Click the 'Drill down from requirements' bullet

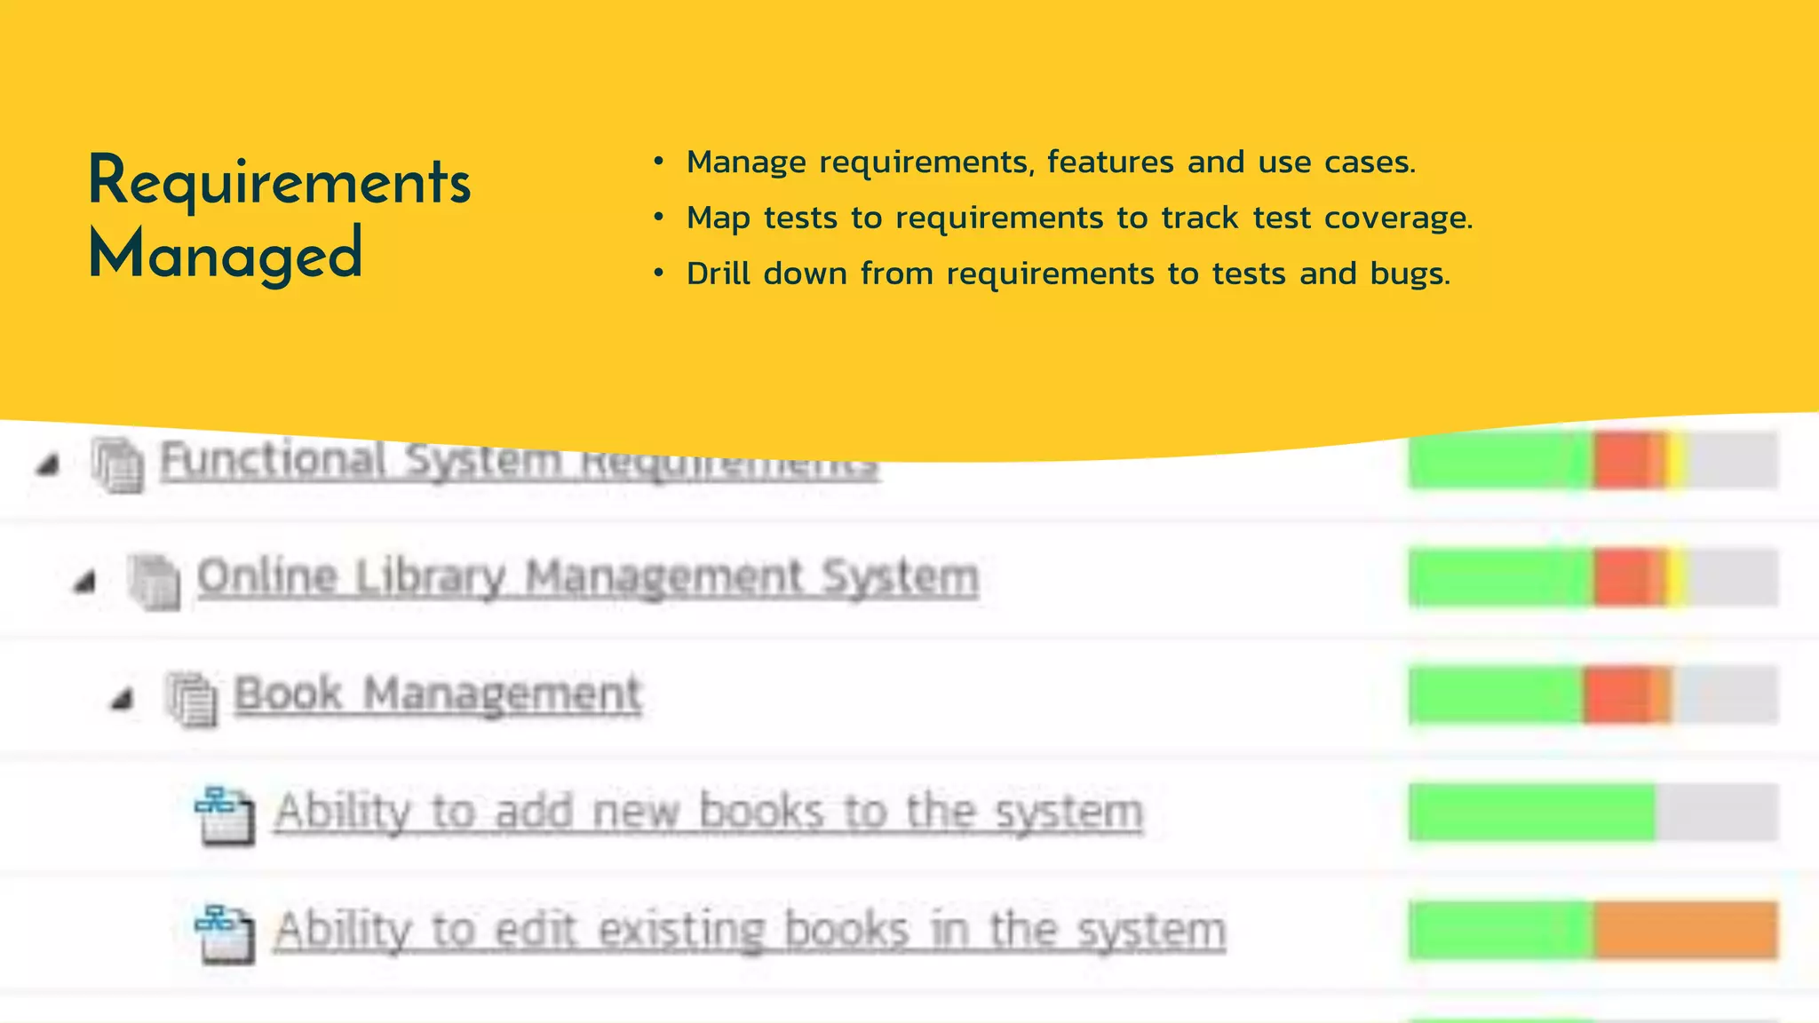pos(1068,274)
